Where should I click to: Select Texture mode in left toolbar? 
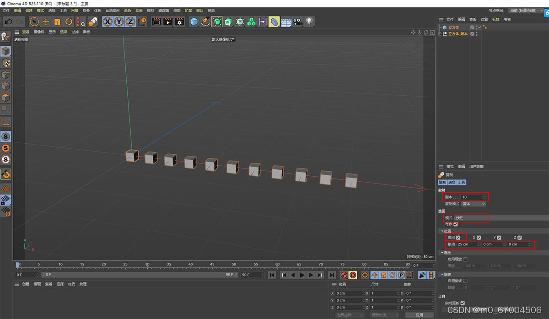point(6,63)
